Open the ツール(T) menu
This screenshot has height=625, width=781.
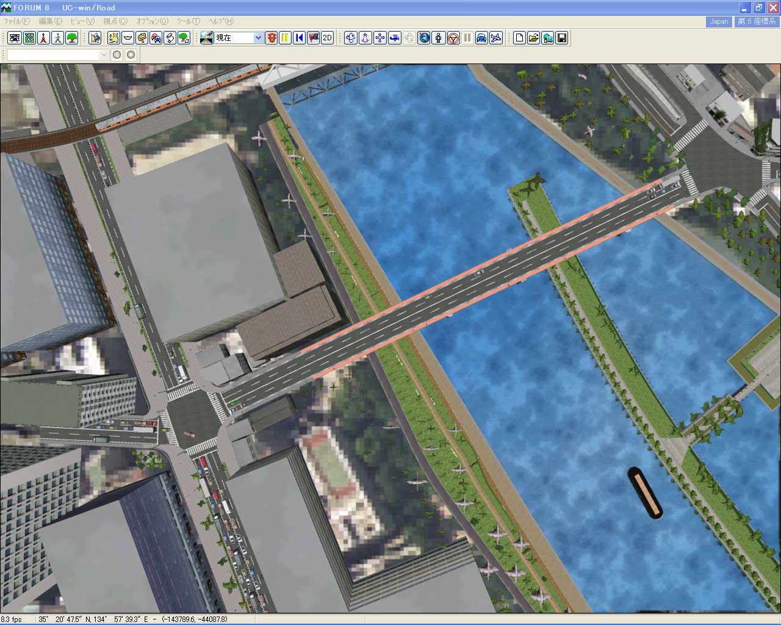click(x=188, y=21)
